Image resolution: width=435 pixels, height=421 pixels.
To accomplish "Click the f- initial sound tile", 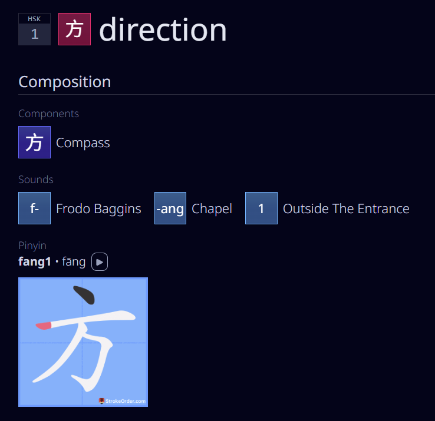I will click(x=34, y=208).
